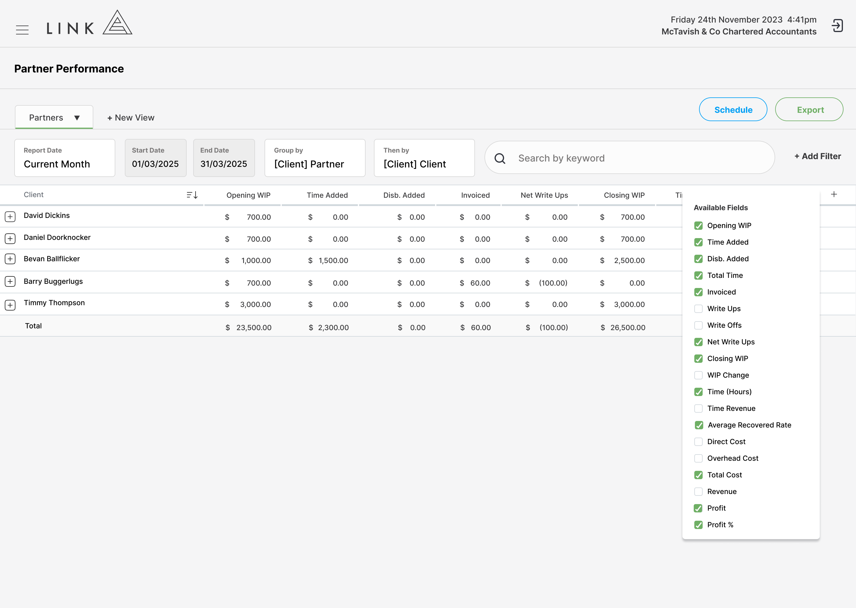Click Barry Buggerlugs' 60.00 Invoiced value
Image resolution: width=856 pixels, height=608 pixels.
(x=480, y=283)
